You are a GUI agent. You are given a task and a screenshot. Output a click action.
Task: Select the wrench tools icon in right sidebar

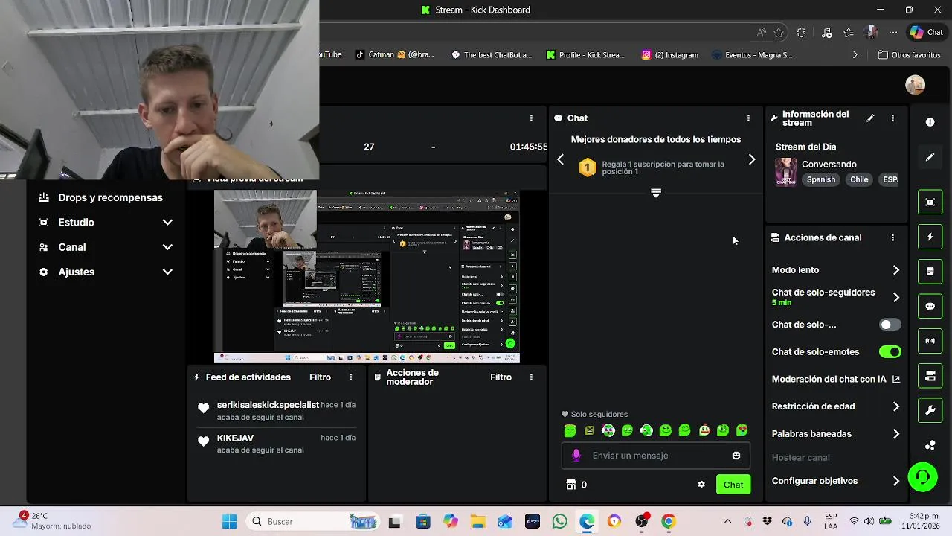coord(930,410)
